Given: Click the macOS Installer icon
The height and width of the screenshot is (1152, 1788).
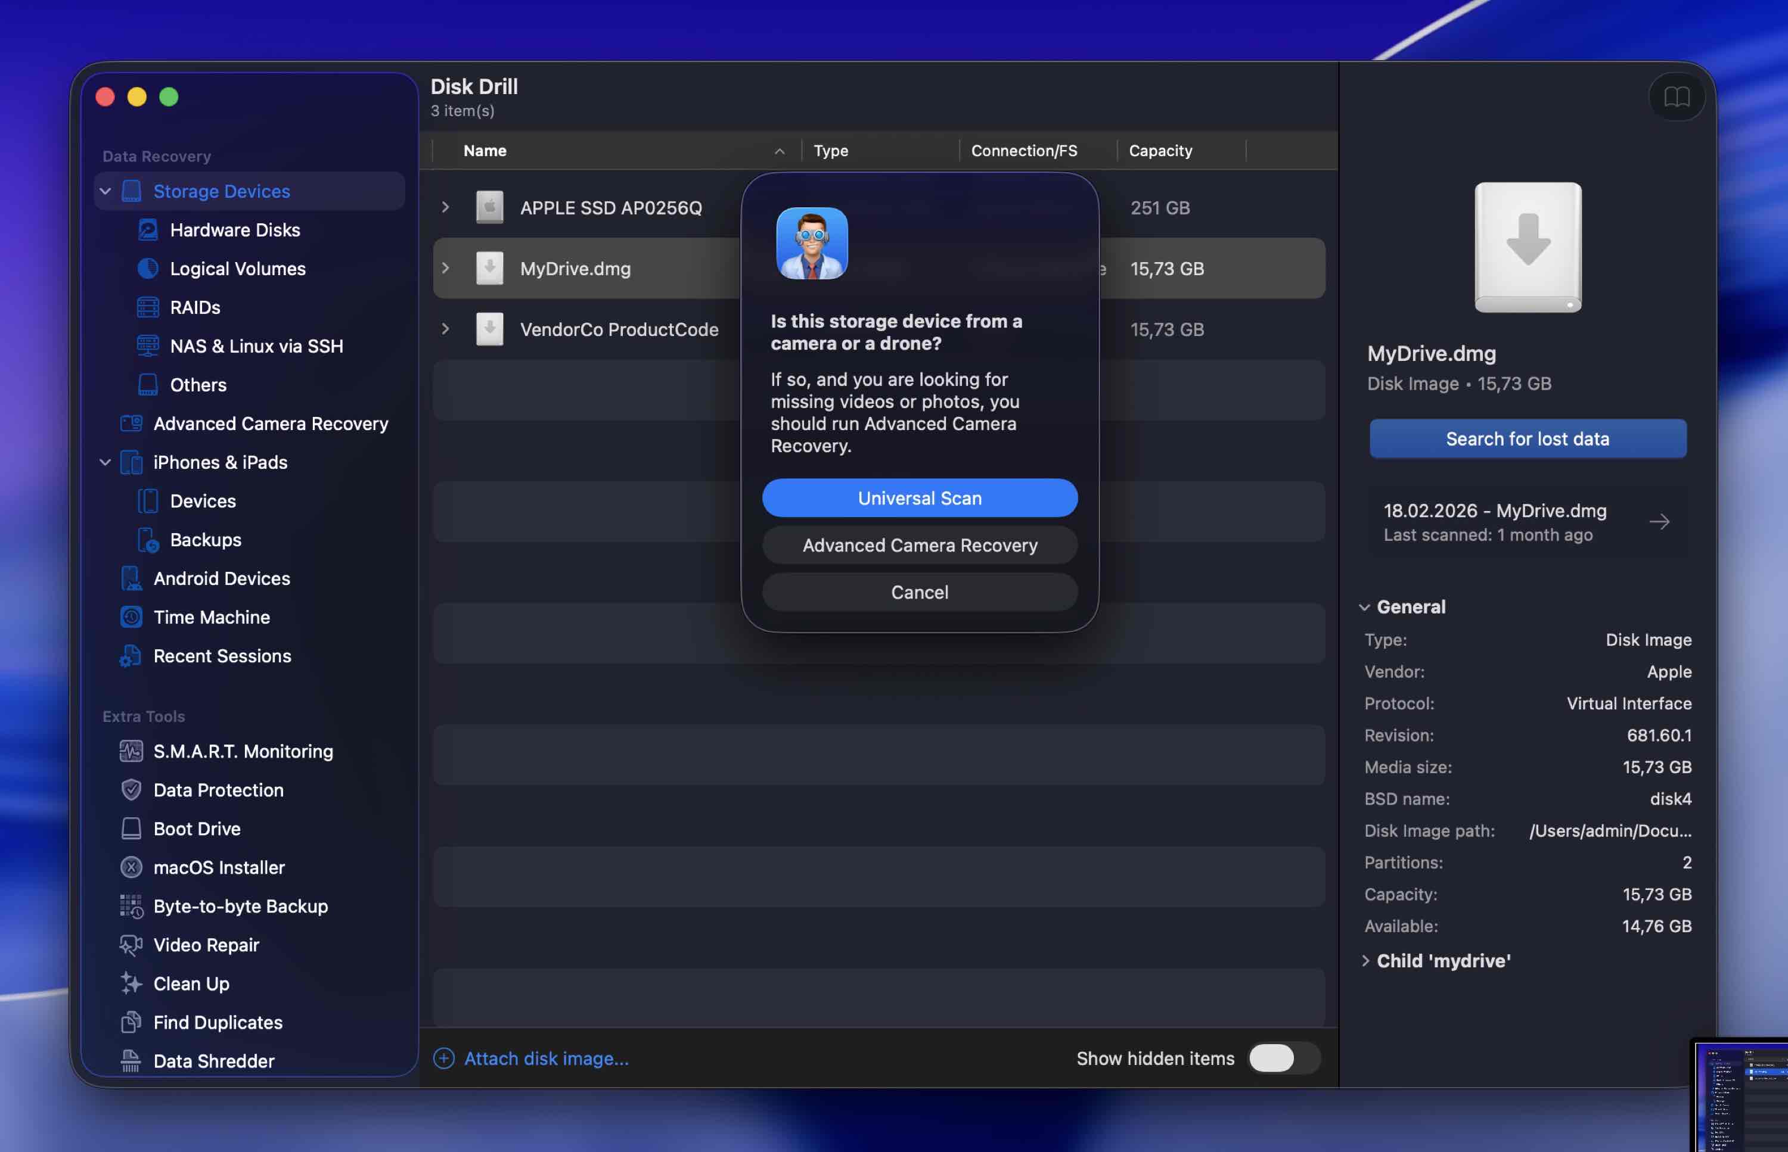Looking at the screenshot, I should click(x=132, y=868).
